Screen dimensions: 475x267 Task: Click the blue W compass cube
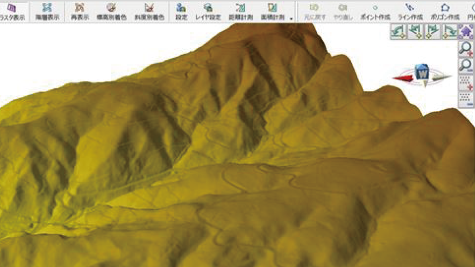click(423, 72)
